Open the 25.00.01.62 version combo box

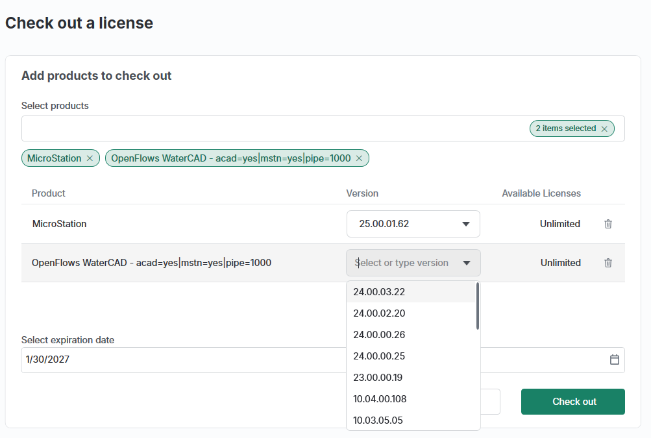pyautogui.click(x=413, y=224)
